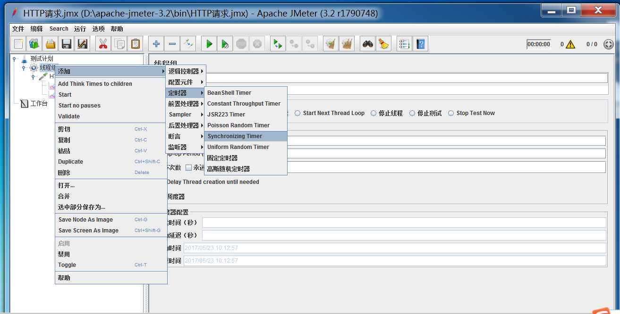620x314 pixels.
Task: Click Save Node As Image
Action: 111,220
